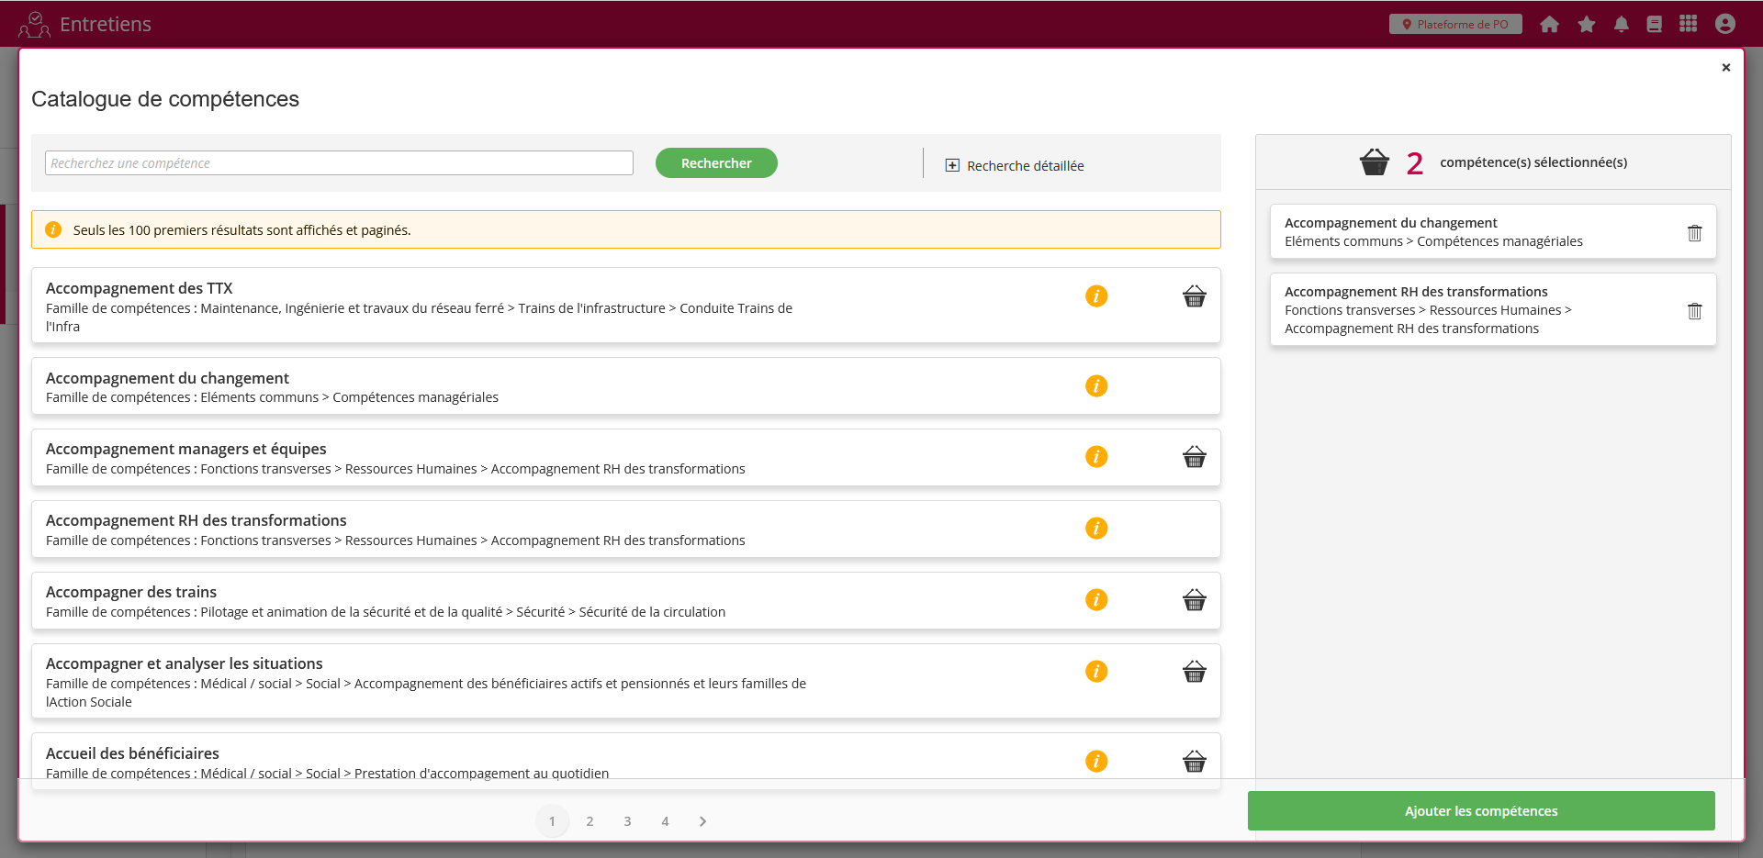Open the favorites star
Viewport: 1763px width, 858px height.
point(1586,25)
